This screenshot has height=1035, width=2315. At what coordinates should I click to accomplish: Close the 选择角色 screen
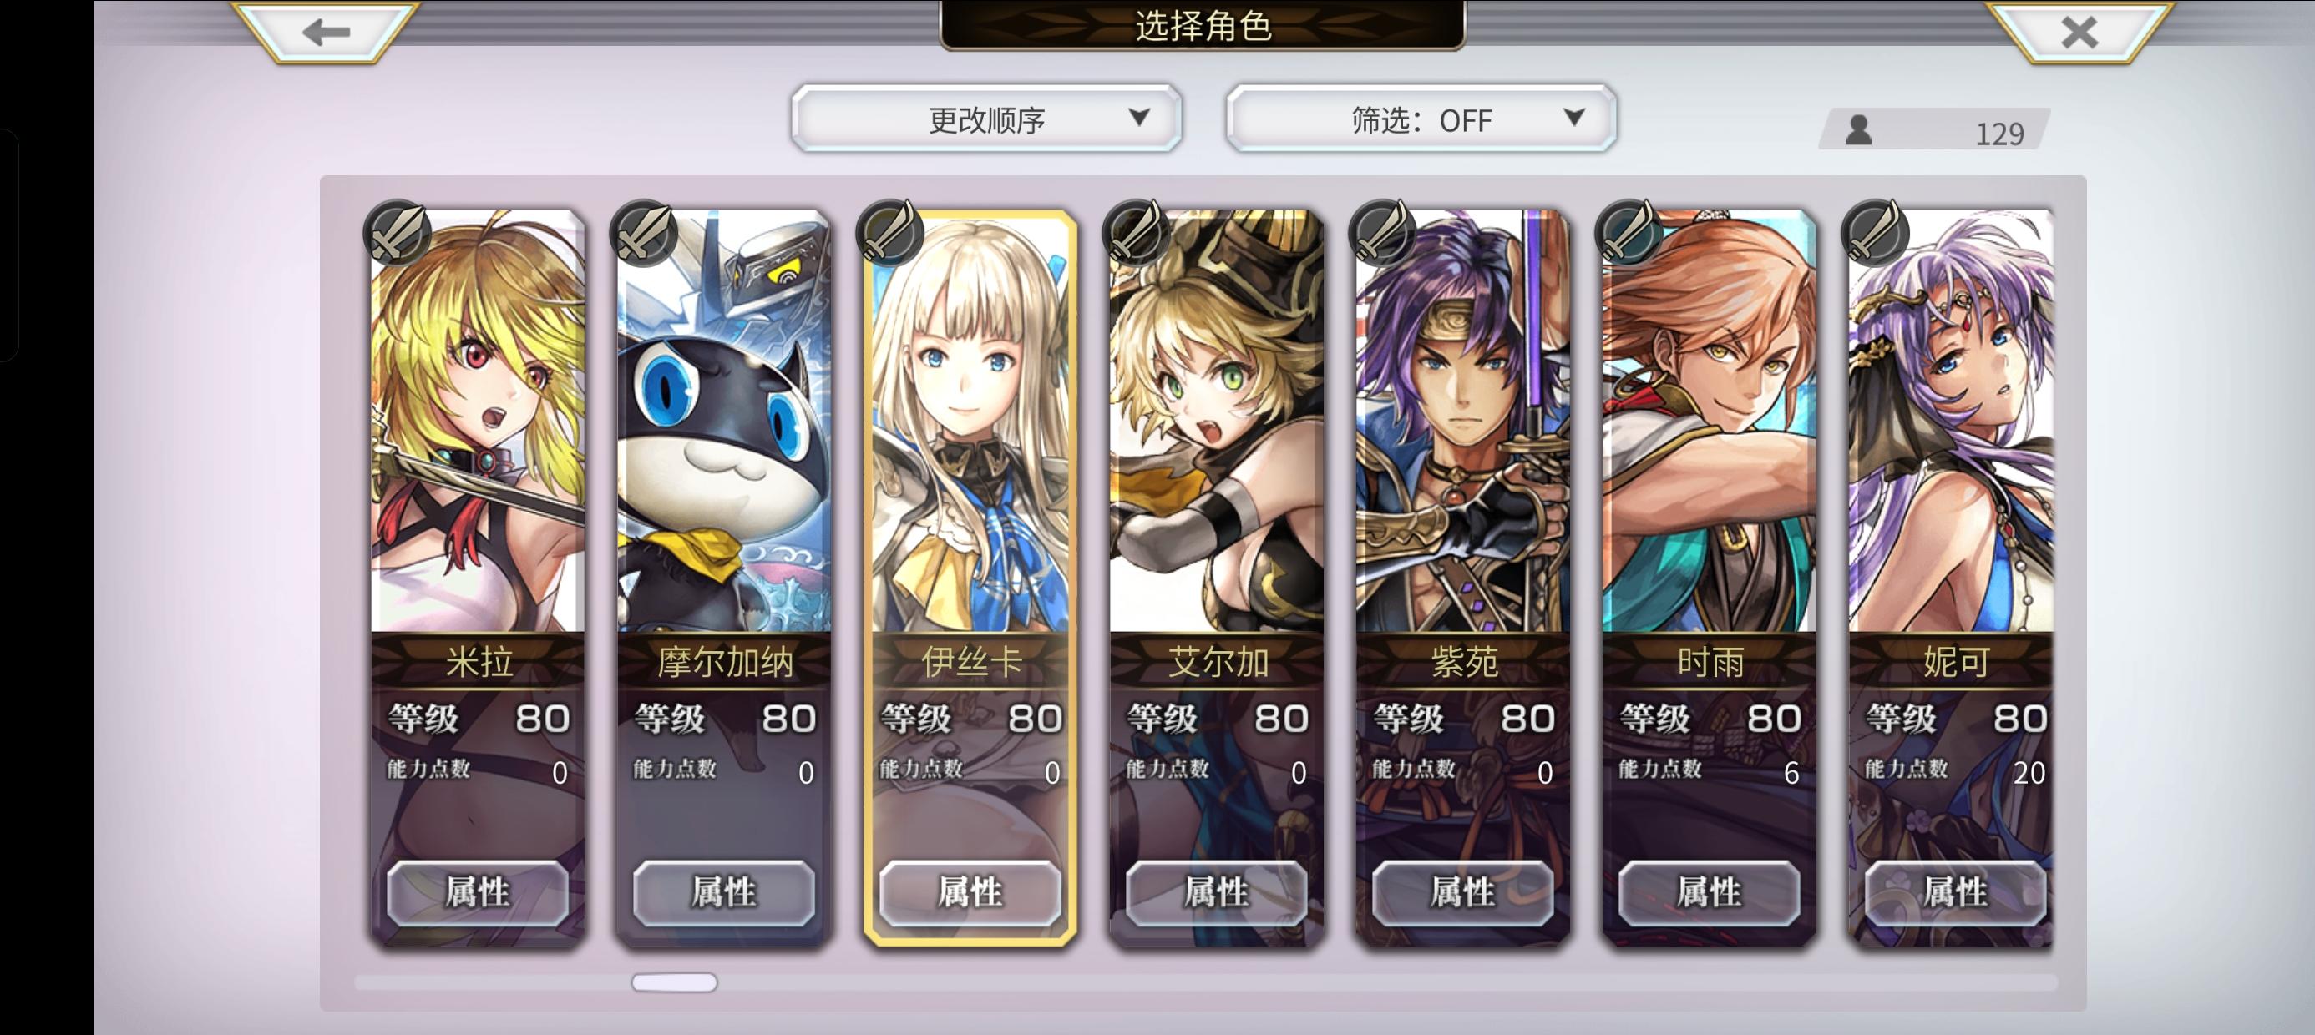tap(2079, 33)
